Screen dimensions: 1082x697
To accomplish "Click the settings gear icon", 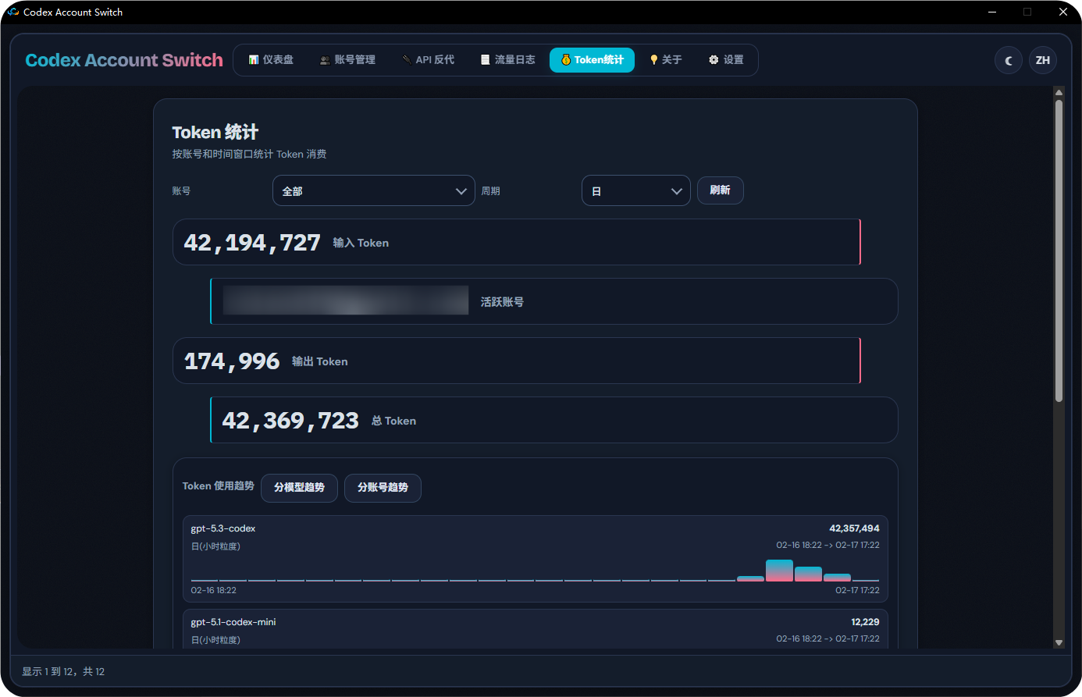I will click(714, 60).
